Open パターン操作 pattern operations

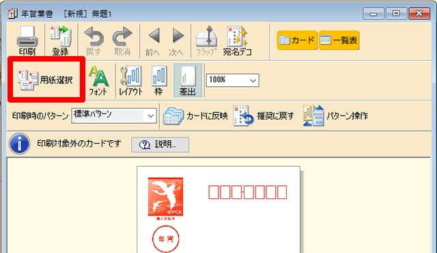tap(335, 116)
